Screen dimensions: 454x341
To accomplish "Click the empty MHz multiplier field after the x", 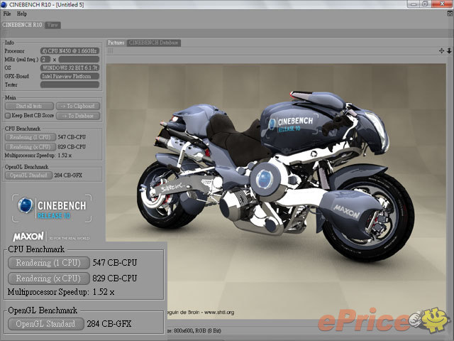I will (x=79, y=60).
